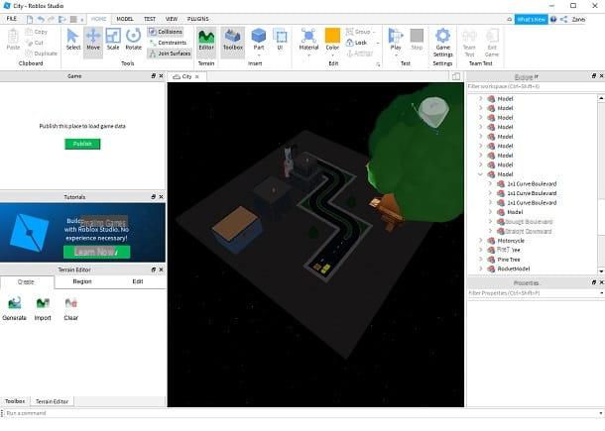Click the Group objects icon

[x=349, y=32]
